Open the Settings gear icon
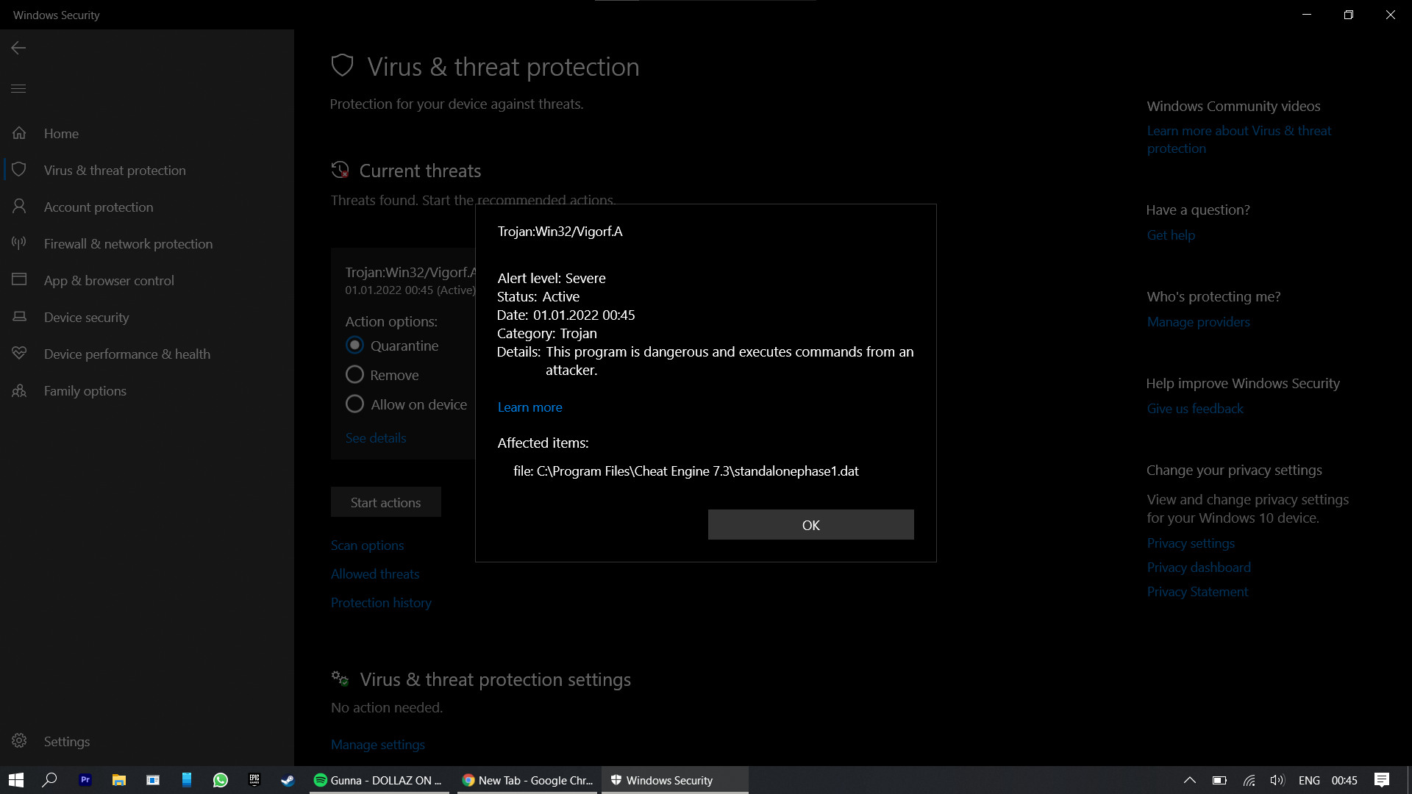 (19, 741)
